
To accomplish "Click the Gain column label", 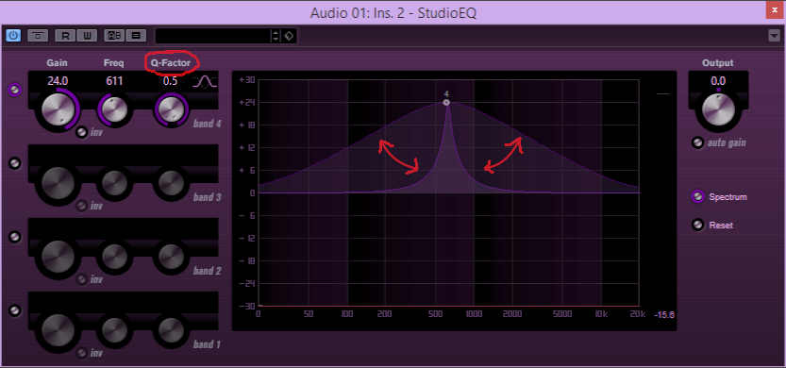I will pos(58,63).
